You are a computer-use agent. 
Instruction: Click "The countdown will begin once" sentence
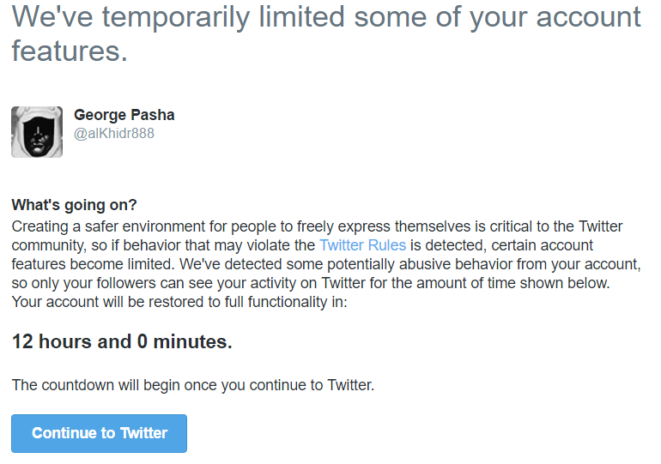pos(116,385)
